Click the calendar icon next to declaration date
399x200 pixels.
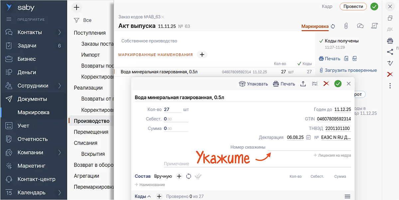[x=309, y=137]
